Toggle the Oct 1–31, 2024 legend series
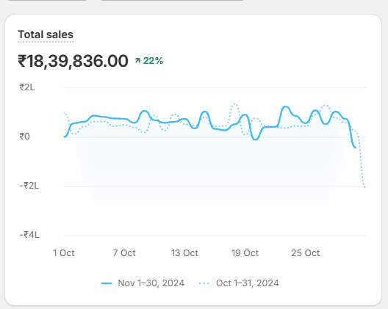 click(239, 283)
